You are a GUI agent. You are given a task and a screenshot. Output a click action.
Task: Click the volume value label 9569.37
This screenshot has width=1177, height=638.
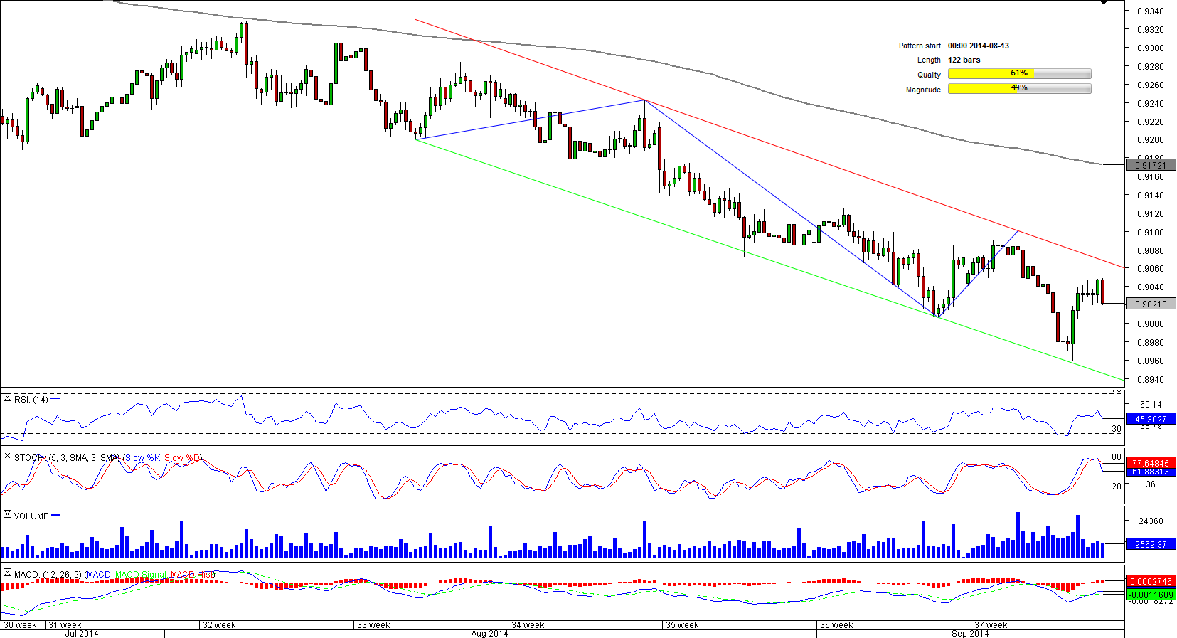(1150, 545)
